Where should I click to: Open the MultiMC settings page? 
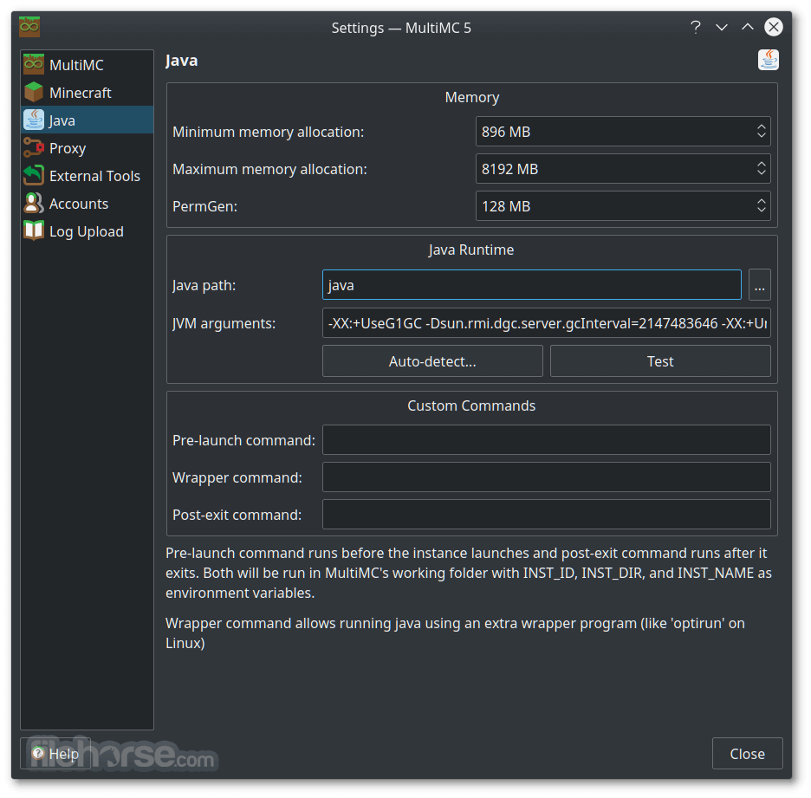(87, 65)
